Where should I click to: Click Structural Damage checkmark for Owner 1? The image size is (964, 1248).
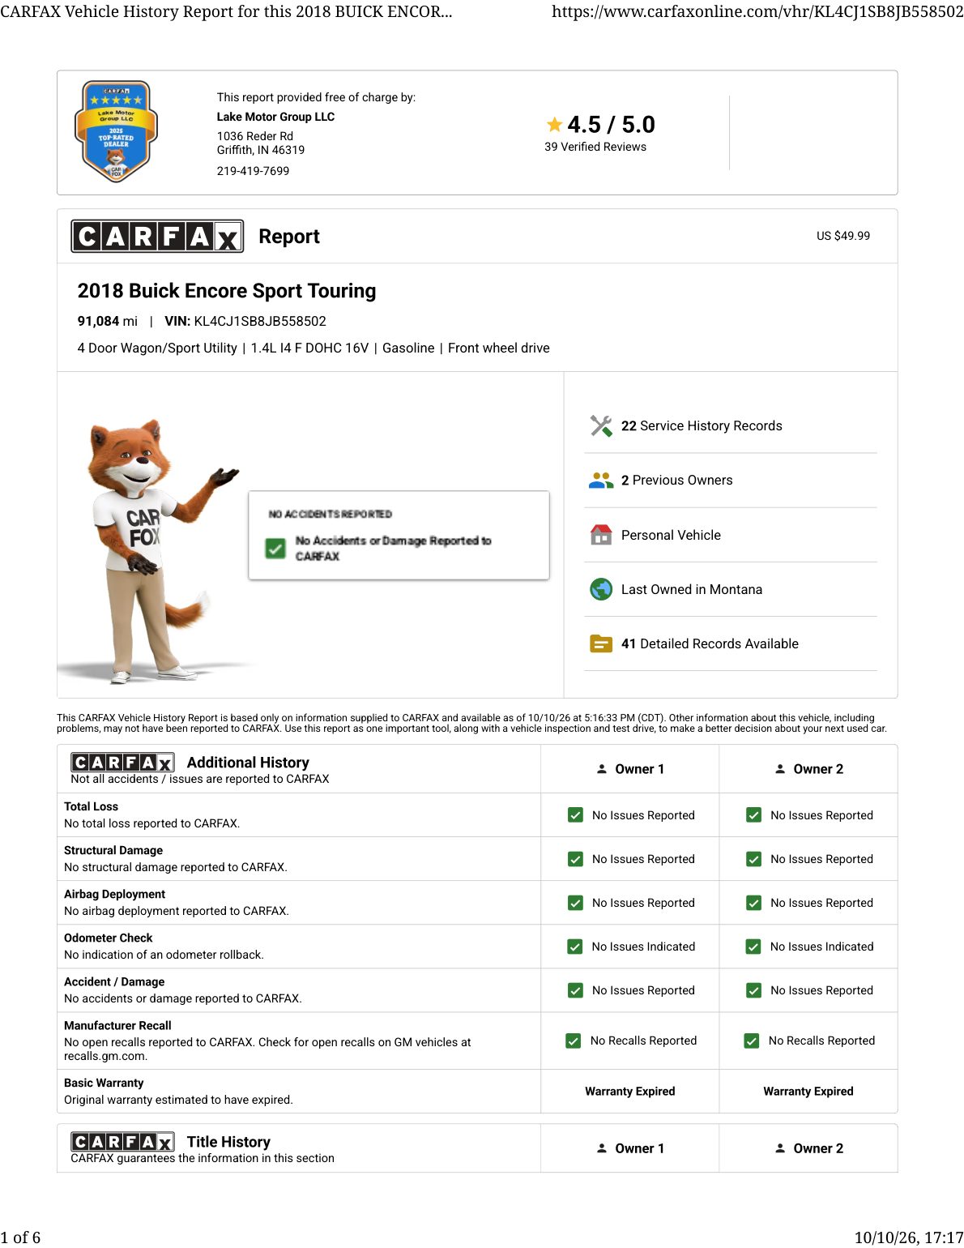point(575,859)
